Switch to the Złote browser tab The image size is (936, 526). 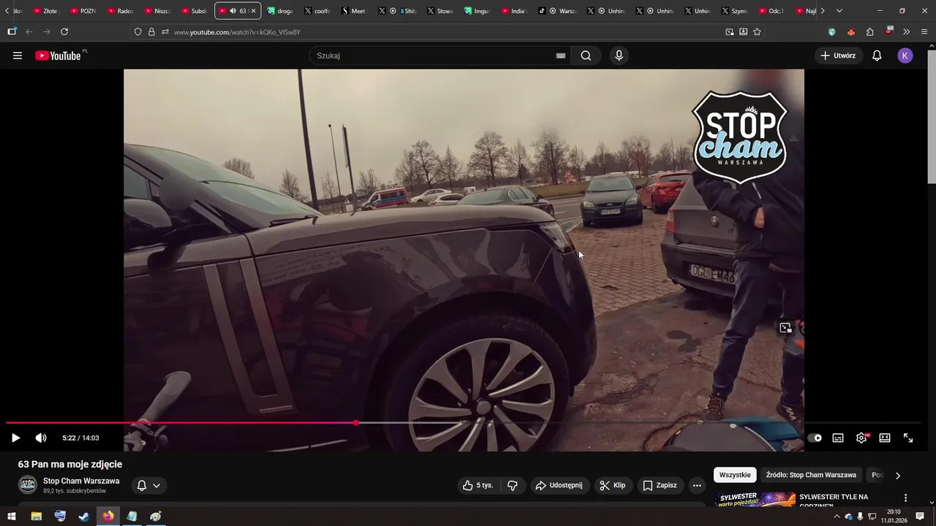(x=46, y=11)
